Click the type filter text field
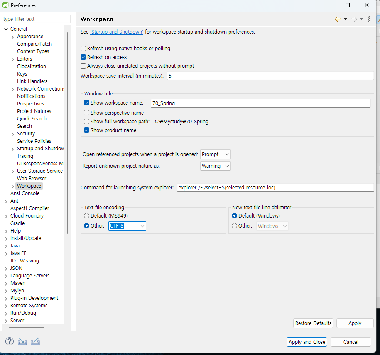The width and height of the screenshot is (380, 355). pyautogui.click(x=36, y=19)
